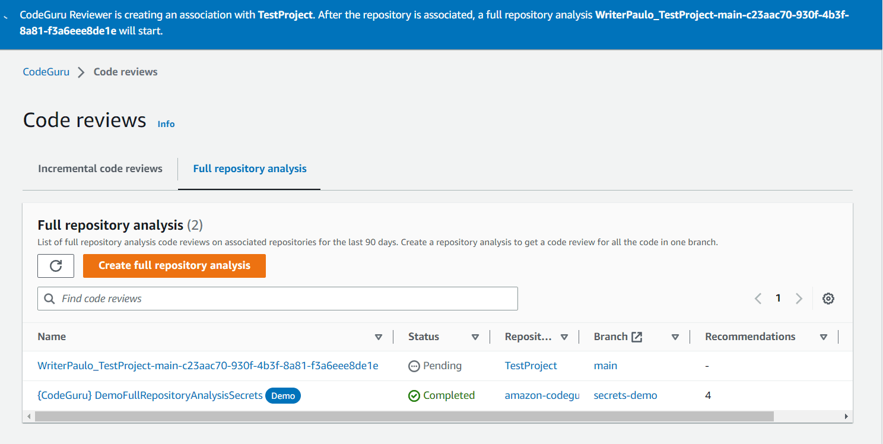This screenshot has height=444, width=883.
Task: Open the TestProject repository link
Action: [x=531, y=366]
